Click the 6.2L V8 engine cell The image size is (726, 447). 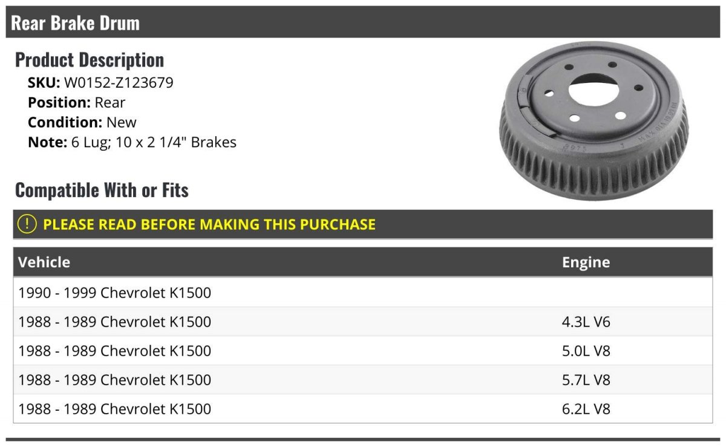tap(586, 409)
